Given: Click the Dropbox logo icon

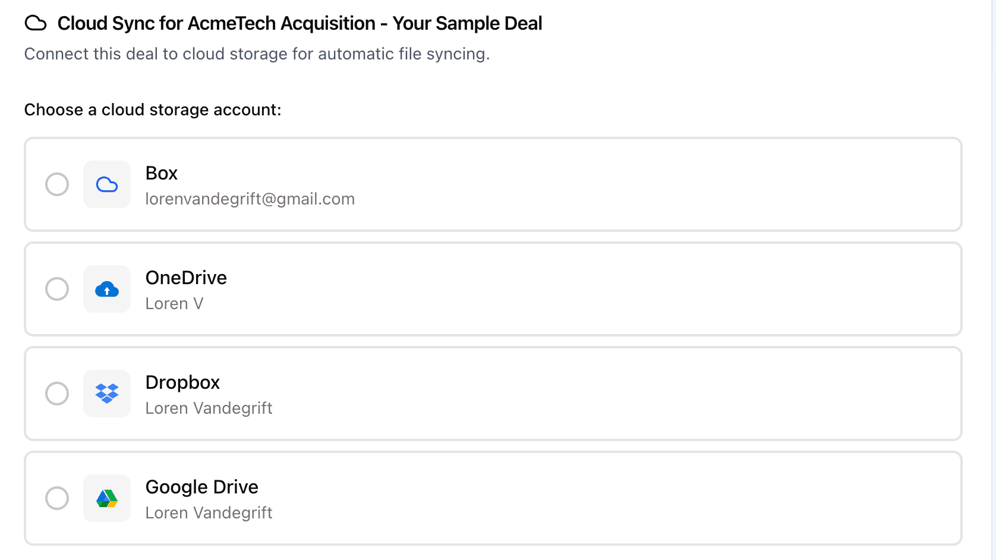Looking at the screenshot, I should point(107,394).
